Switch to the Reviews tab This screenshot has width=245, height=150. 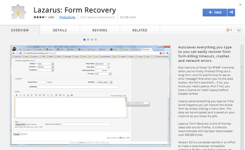100,30
